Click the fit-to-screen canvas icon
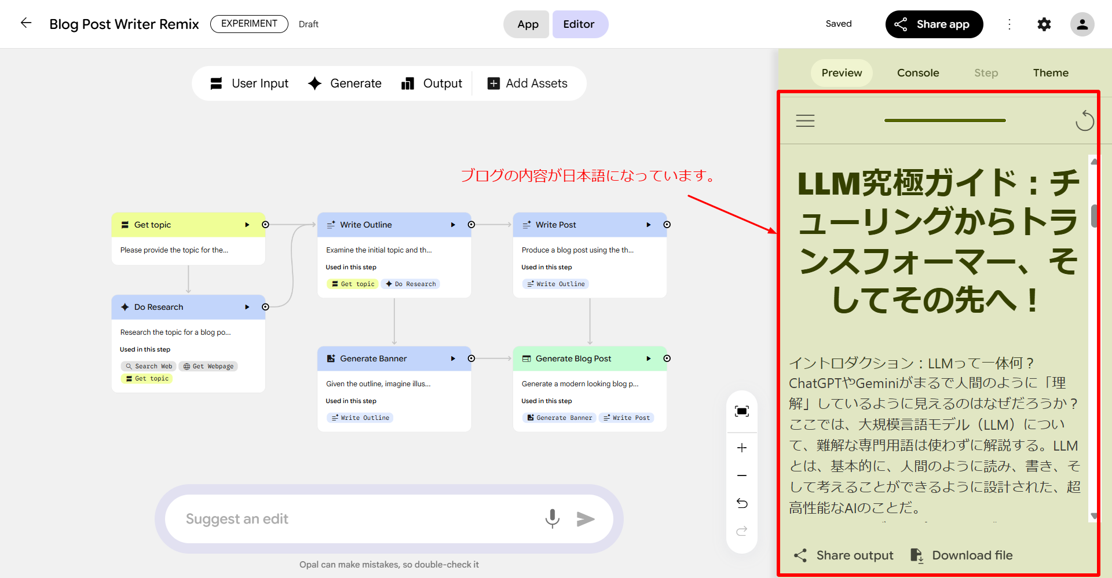This screenshot has width=1112, height=578. point(741,411)
